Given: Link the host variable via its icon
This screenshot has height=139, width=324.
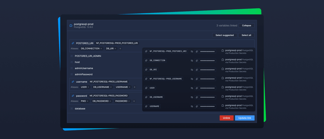Looking at the screenshot, I should [x=72, y=62].
